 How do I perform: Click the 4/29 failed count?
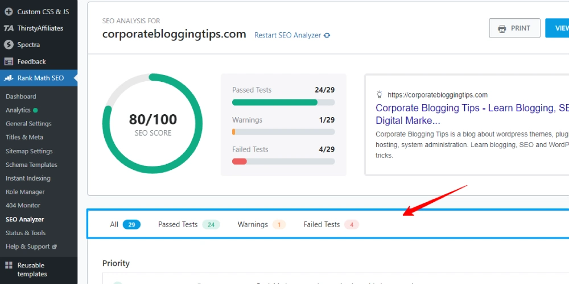327,149
